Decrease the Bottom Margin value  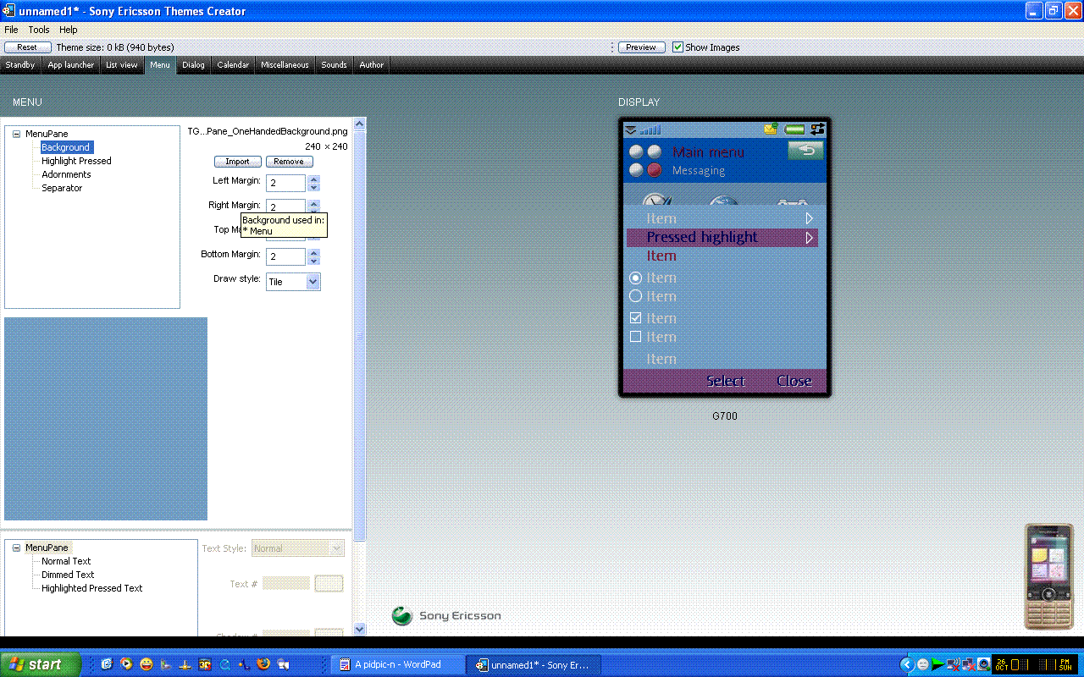(x=313, y=261)
